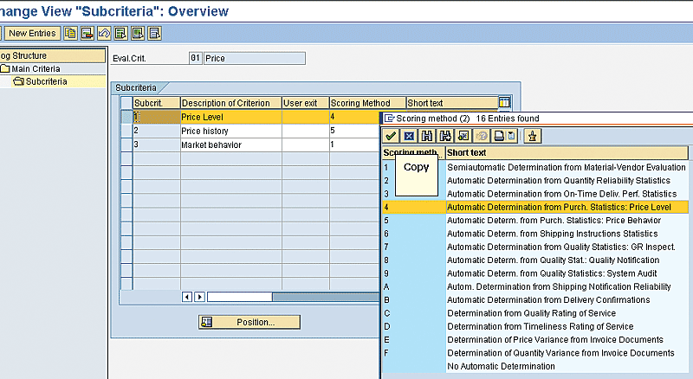The height and width of the screenshot is (379, 693).
Task: Click the green checkmark Copy icon
Action: pos(392,136)
